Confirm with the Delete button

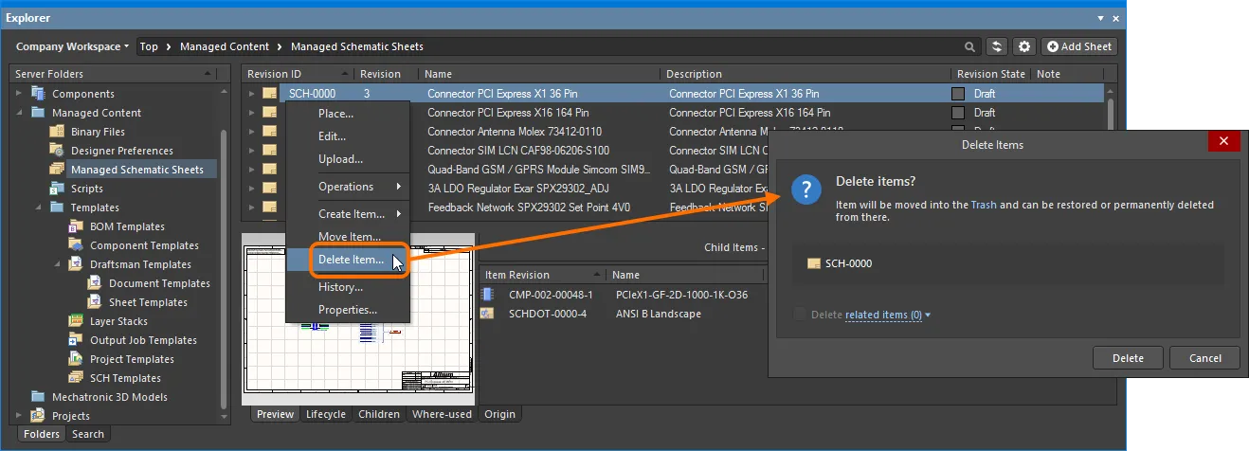[1127, 358]
